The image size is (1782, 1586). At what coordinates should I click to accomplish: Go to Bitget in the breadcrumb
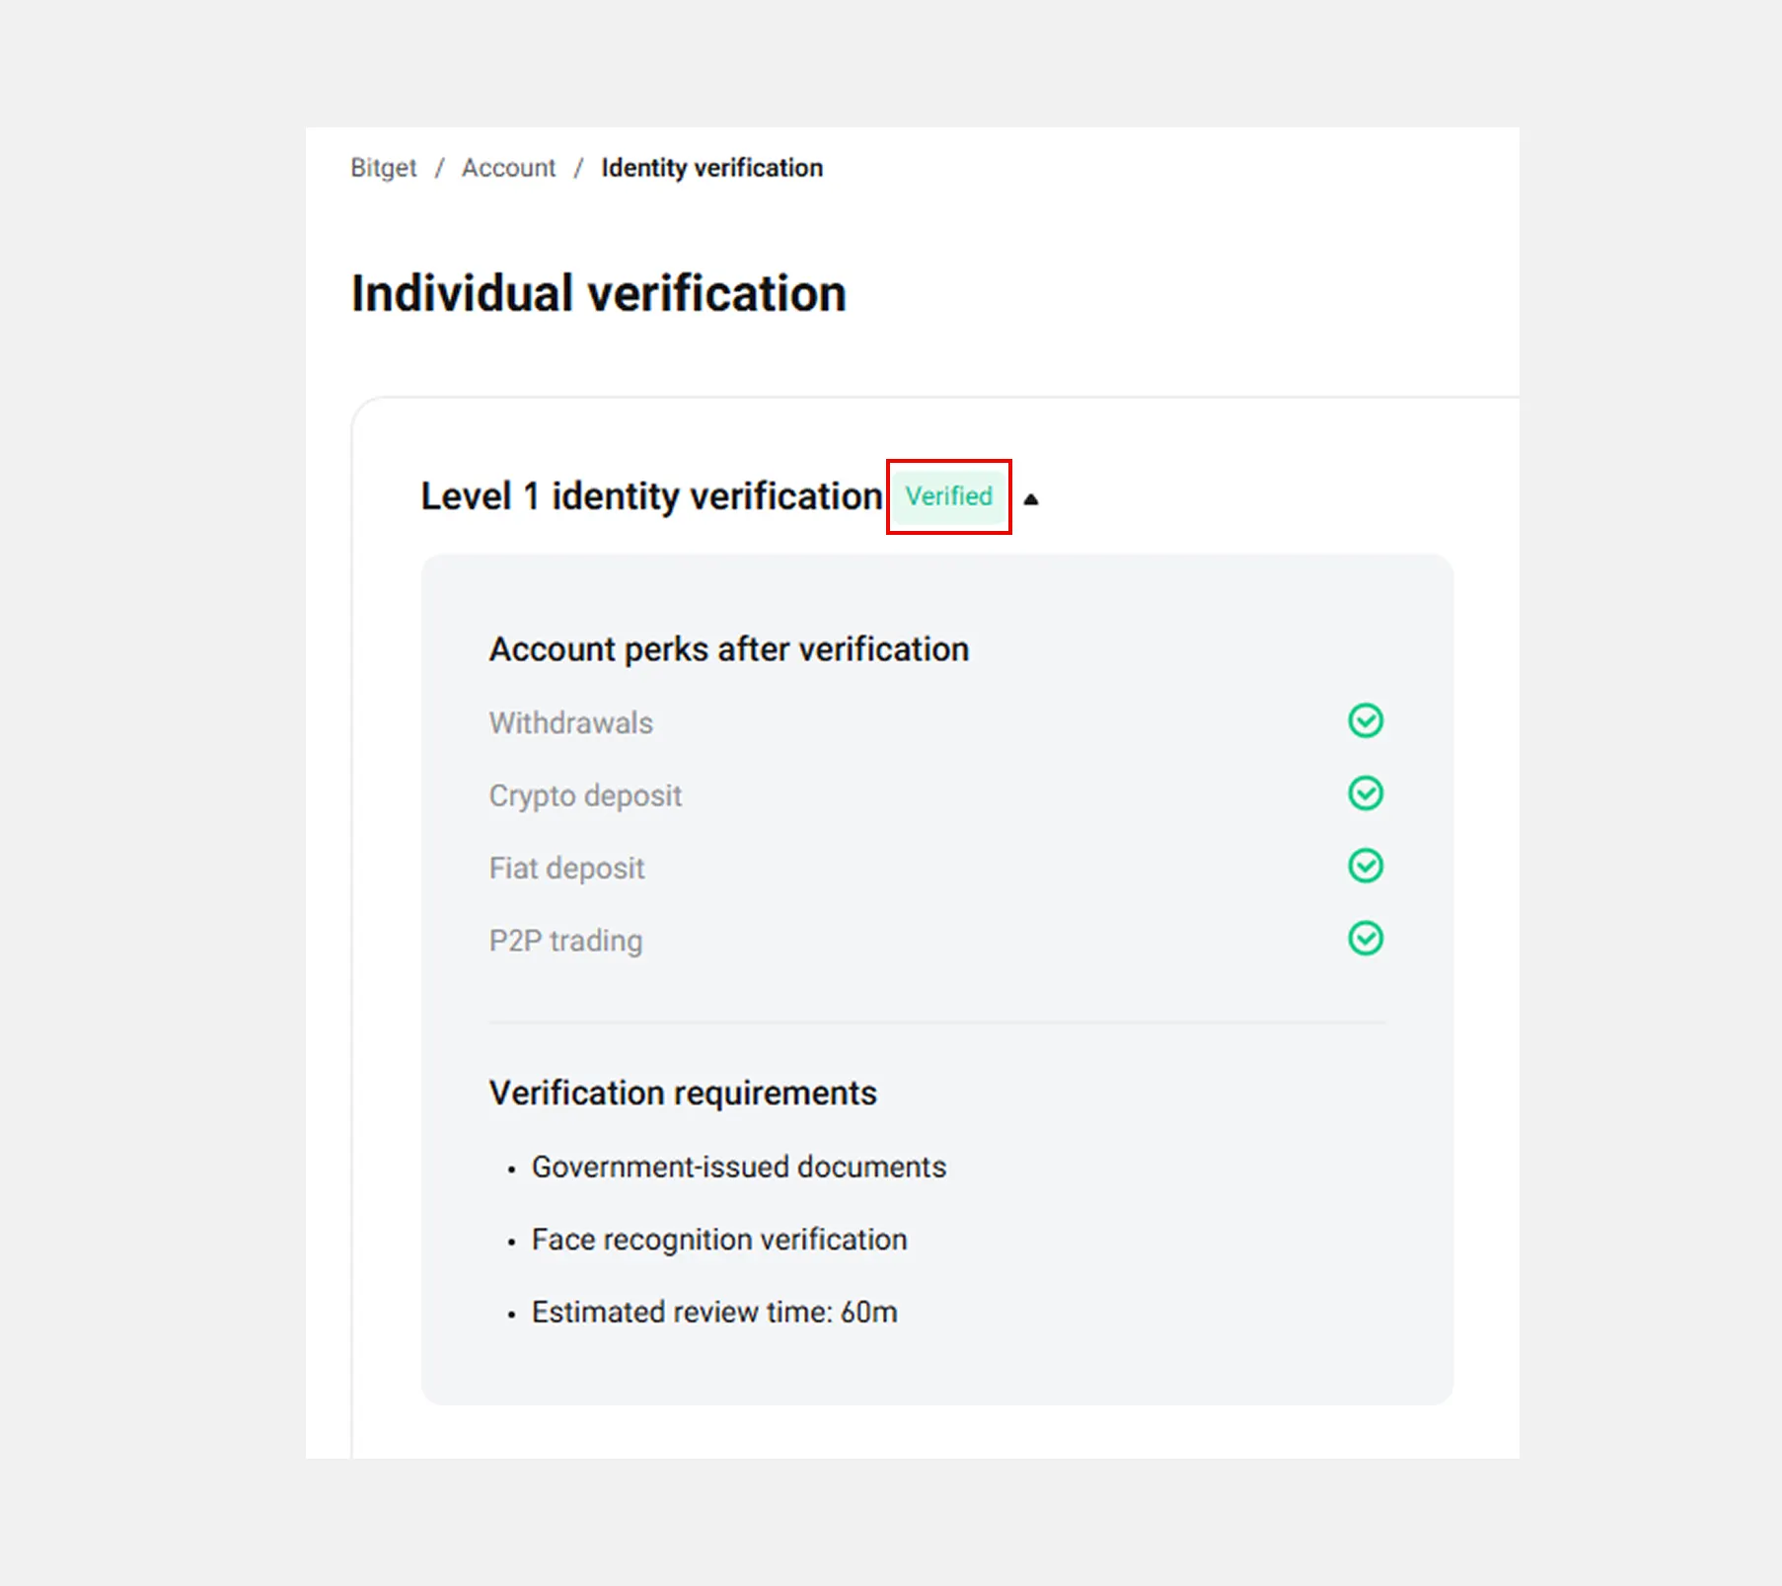(383, 169)
